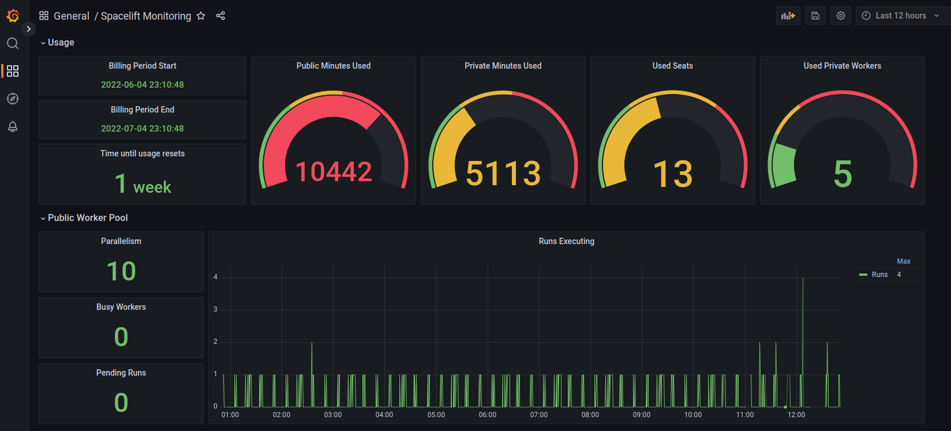The height and width of the screenshot is (431, 951).
Task: Expand the sidebar with the arrow toggle
Action: pos(28,29)
